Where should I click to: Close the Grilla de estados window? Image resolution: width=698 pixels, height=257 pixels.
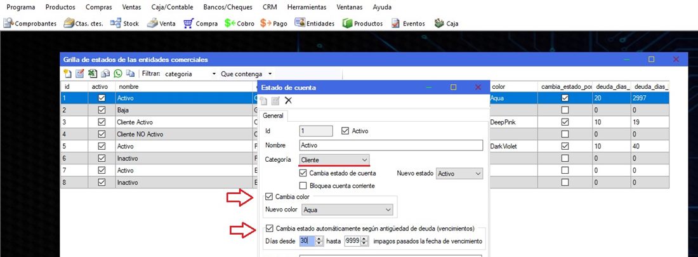tap(676, 59)
